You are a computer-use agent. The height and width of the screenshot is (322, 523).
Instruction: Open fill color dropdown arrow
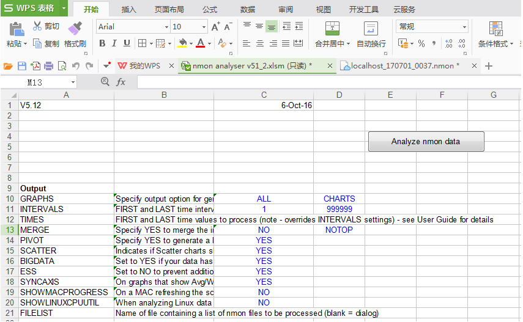(191, 43)
